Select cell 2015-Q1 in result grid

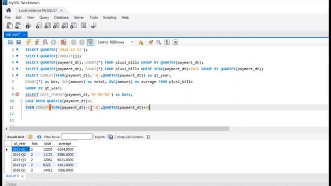tap(21, 149)
